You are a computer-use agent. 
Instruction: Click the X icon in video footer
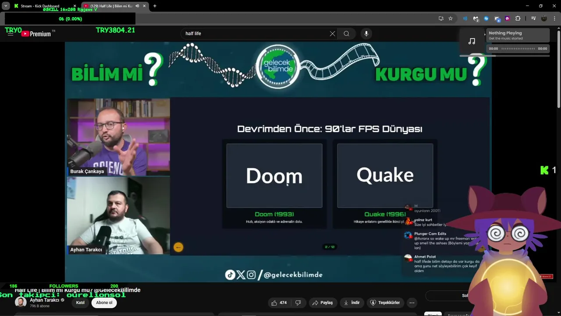[241, 275]
